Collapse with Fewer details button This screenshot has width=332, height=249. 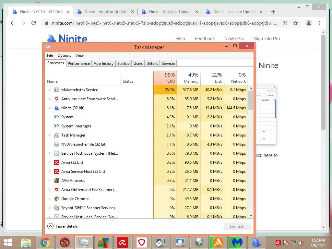pyautogui.click(x=63, y=226)
